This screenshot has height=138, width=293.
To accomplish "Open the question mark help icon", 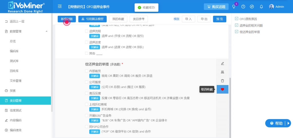I will pos(243,7).
